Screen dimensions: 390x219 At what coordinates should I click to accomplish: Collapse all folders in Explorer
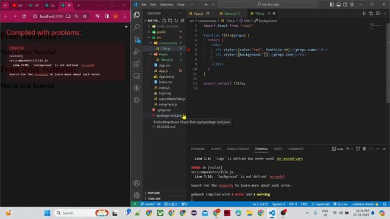(x=182, y=21)
